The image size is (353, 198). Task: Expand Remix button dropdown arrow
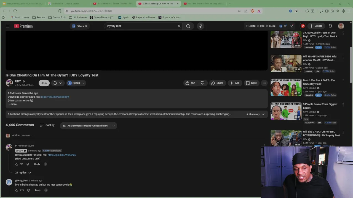[83, 83]
